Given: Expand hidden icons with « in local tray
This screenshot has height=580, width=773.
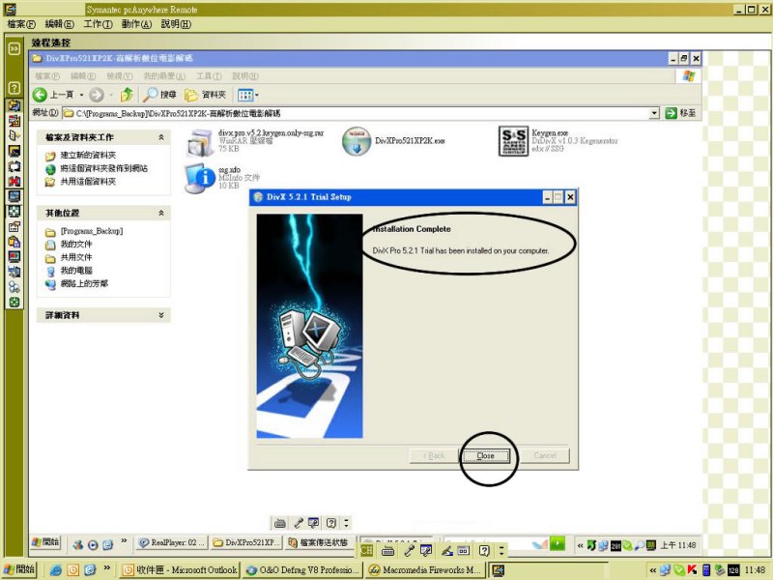Looking at the screenshot, I should click(653, 570).
